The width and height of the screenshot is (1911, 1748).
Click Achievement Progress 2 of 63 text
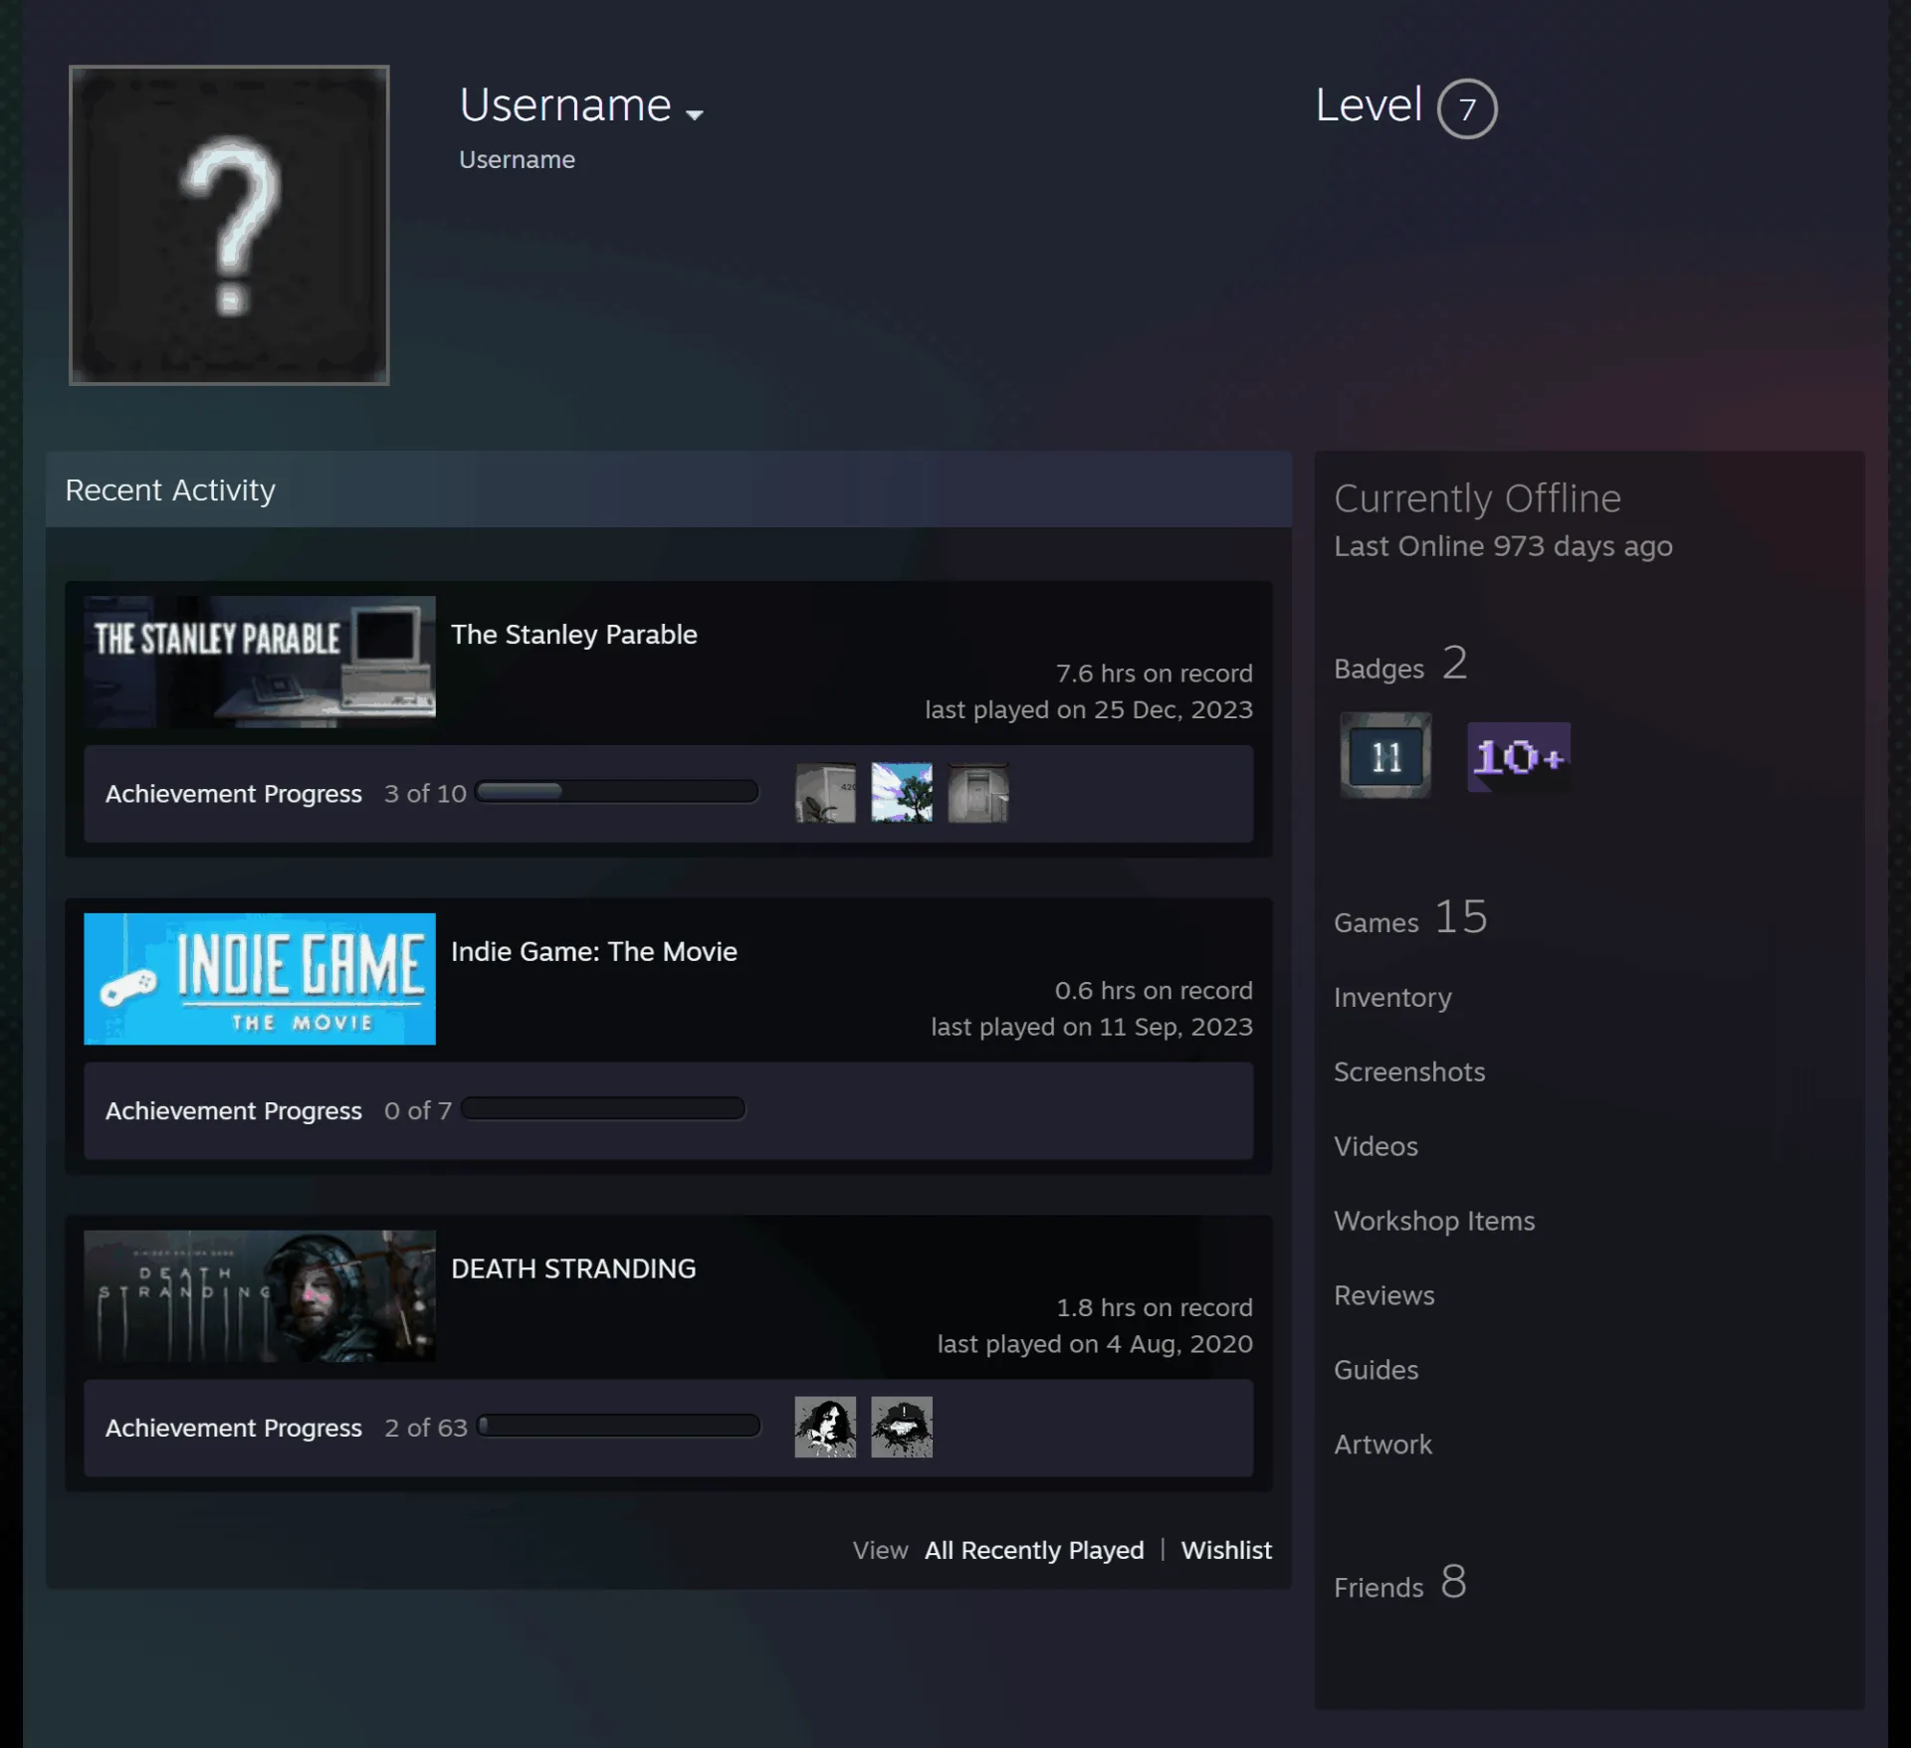click(287, 1428)
